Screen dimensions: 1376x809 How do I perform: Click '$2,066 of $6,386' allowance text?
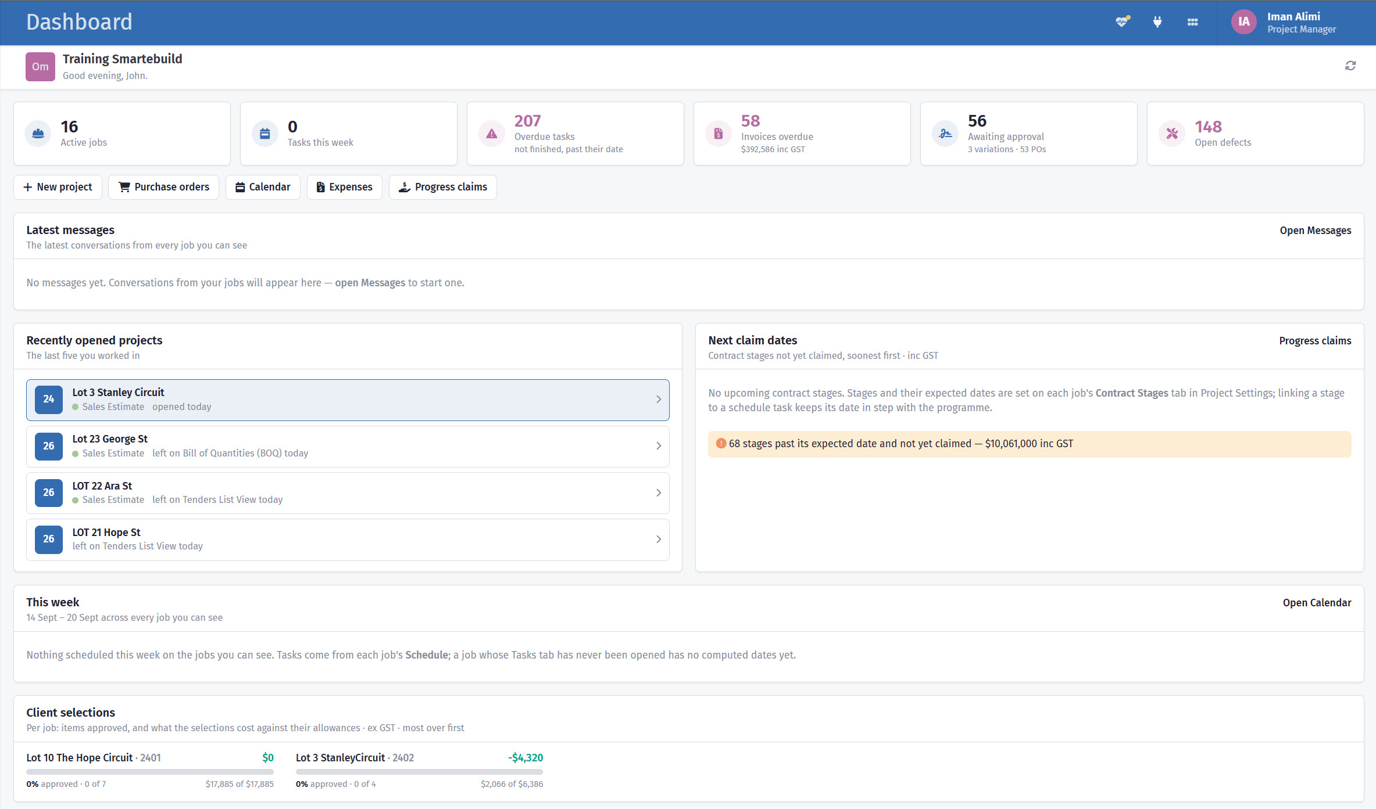(x=512, y=784)
